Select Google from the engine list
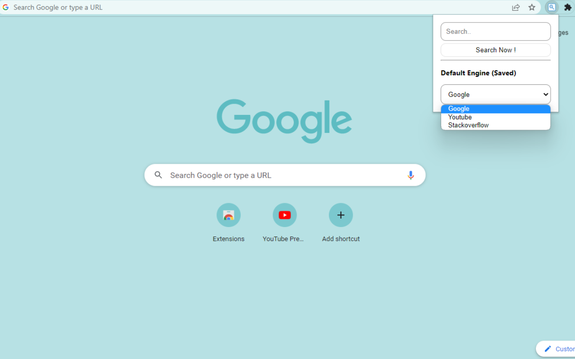Image resolution: width=575 pixels, height=359 pixels. tap(495, 109)
